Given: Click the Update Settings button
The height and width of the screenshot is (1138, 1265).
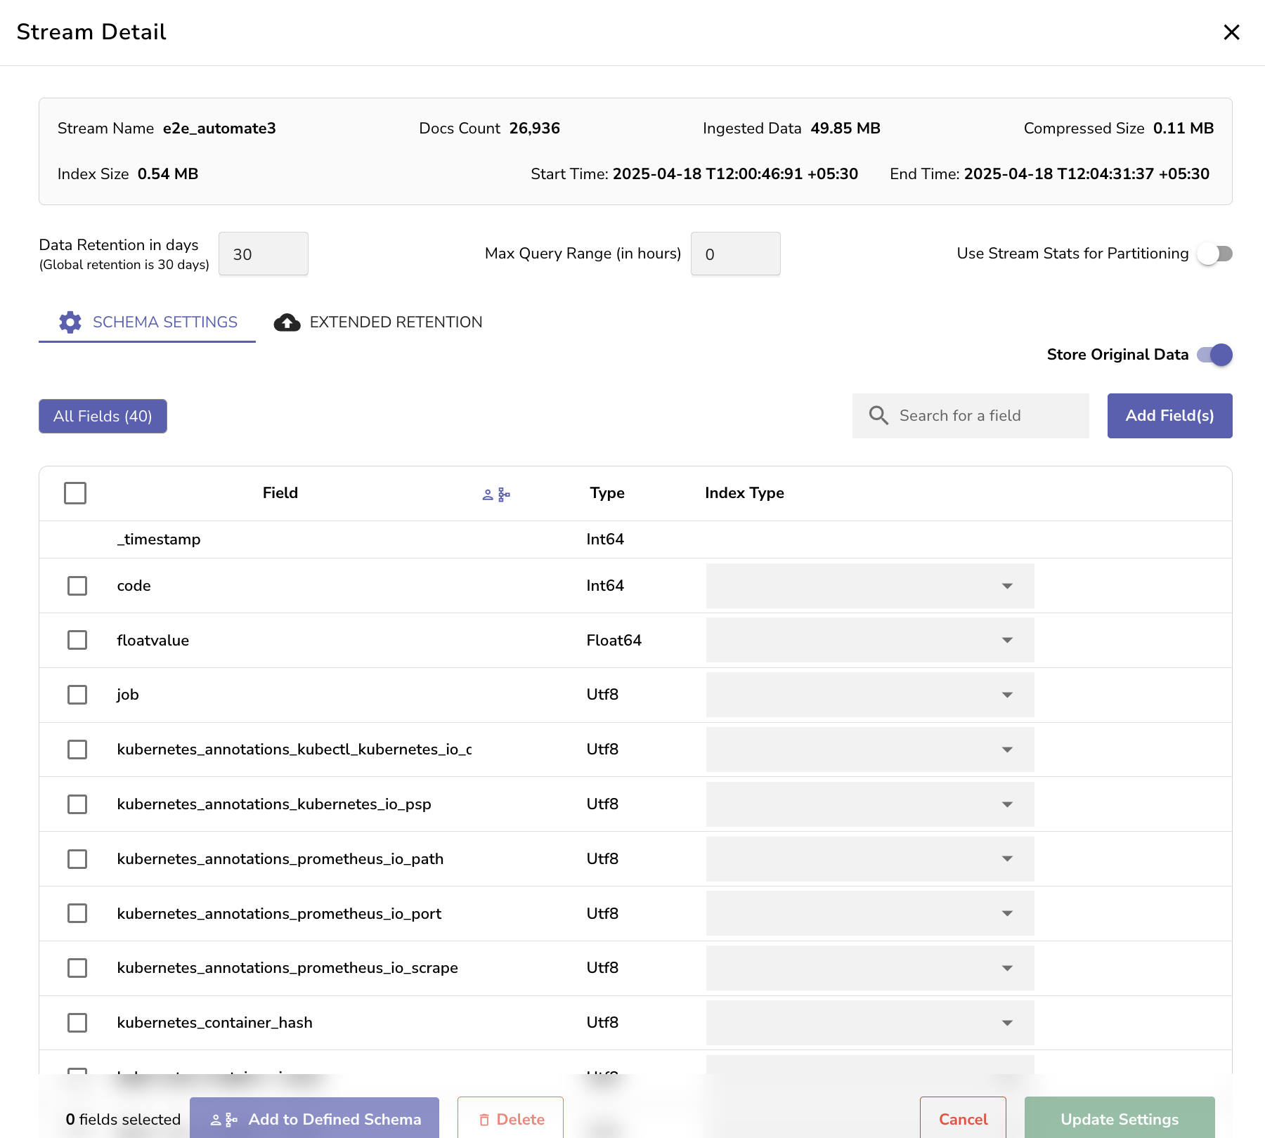Looking at the screenshot, I should [x=1119, y=1119].
